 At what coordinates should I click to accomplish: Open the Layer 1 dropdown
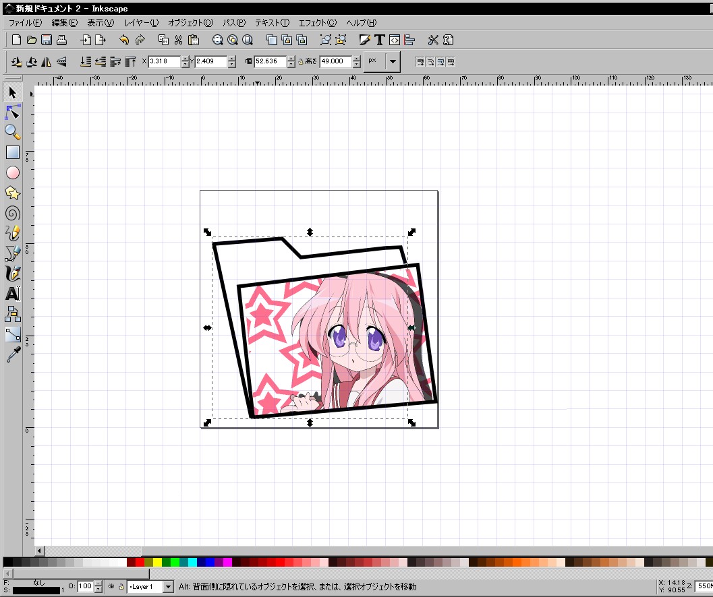[x=168, y=586]
